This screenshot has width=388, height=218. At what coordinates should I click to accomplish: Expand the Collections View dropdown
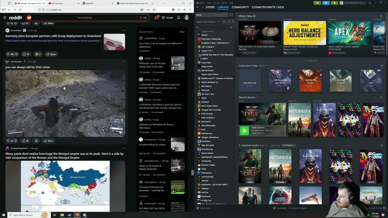(266, 66)
